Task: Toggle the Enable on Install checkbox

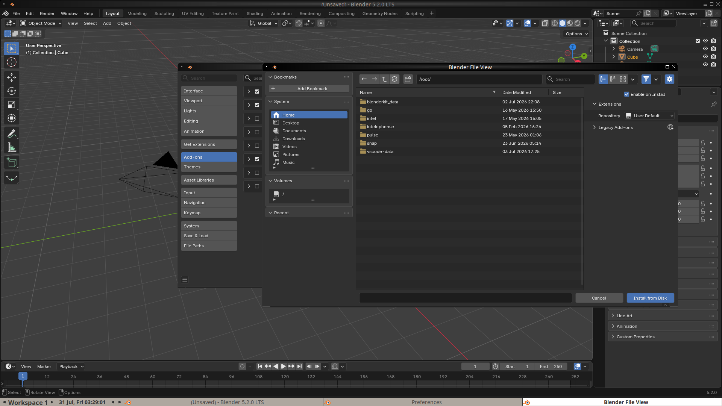Action: [x=627, y=94]
